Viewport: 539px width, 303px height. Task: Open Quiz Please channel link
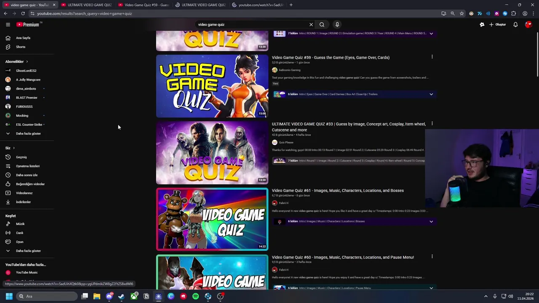point(286,142)
